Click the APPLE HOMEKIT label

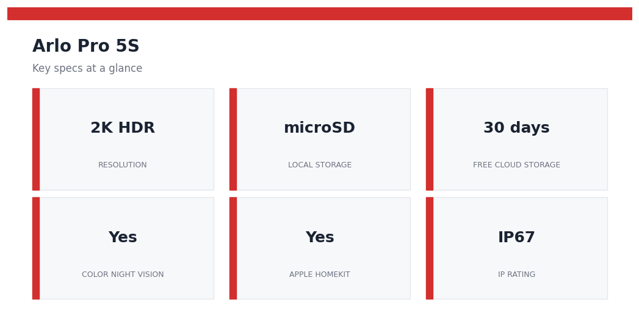tap(320, 274)
